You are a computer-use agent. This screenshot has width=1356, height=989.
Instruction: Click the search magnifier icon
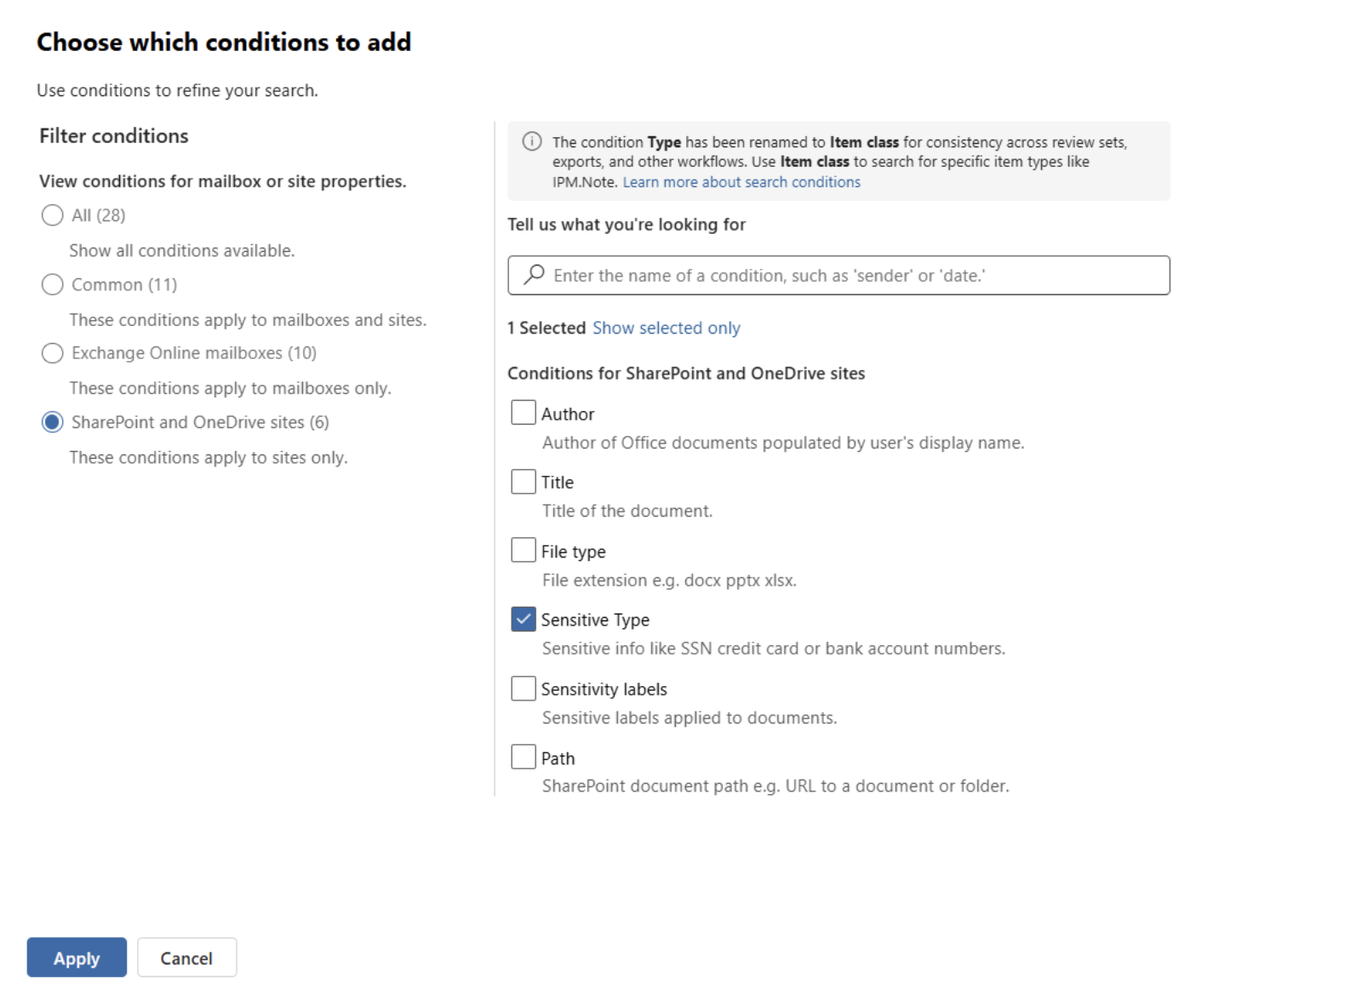click(x=534, y=274)
